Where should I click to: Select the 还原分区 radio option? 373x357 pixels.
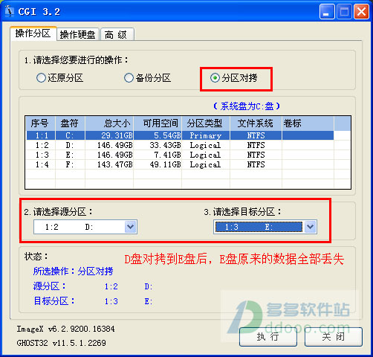click(59, 78)
